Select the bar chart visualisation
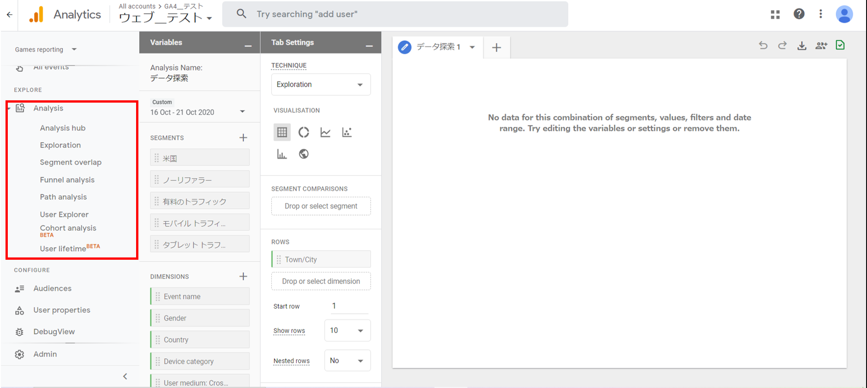 pos(282,154)
